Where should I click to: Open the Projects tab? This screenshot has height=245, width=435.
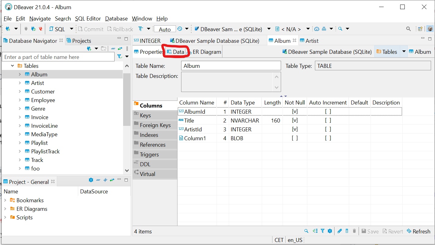click(79, 41)
